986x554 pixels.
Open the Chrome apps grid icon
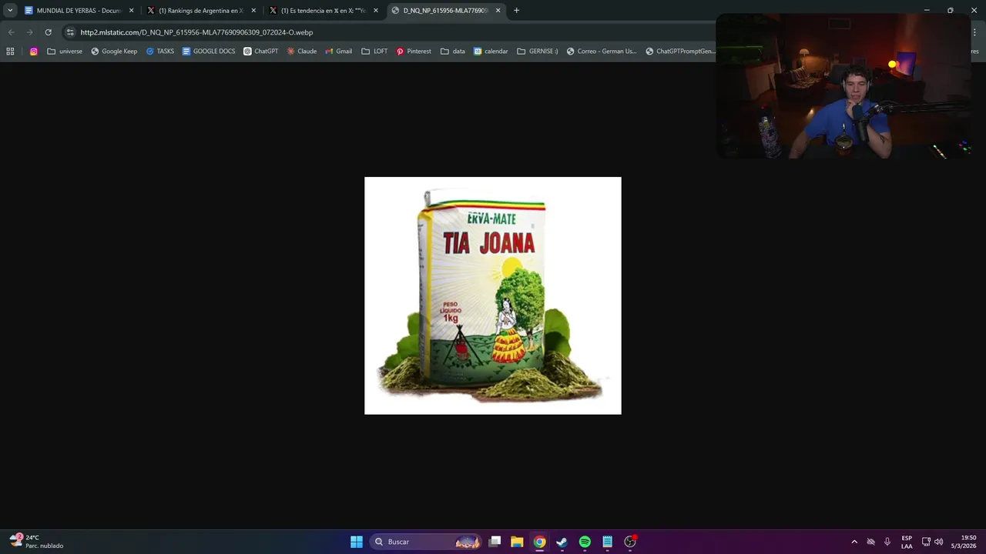[x=10, y=52]
